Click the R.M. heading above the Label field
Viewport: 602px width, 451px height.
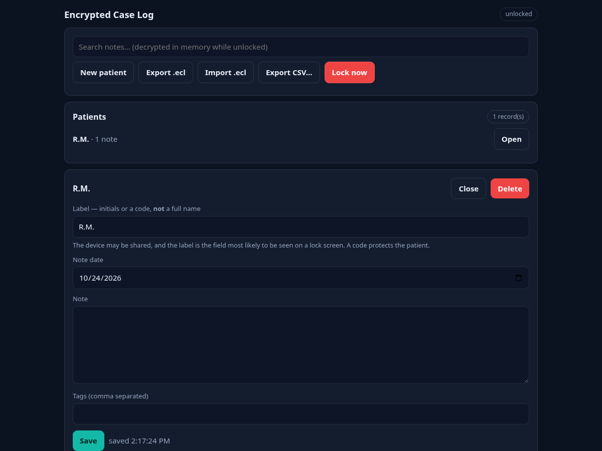81,188
